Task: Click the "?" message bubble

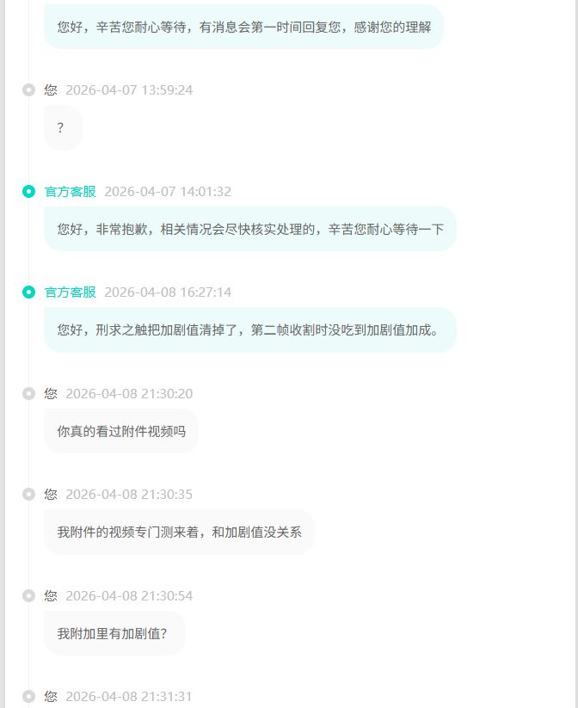Action: click(x=62, y=128)
